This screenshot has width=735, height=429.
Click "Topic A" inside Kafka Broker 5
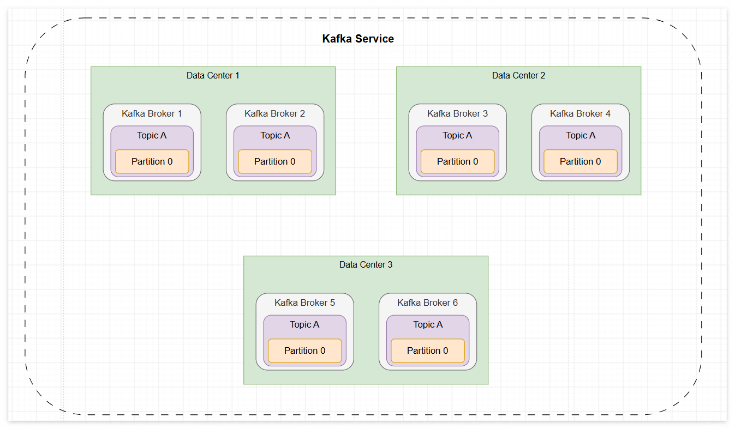pos(304,324)
